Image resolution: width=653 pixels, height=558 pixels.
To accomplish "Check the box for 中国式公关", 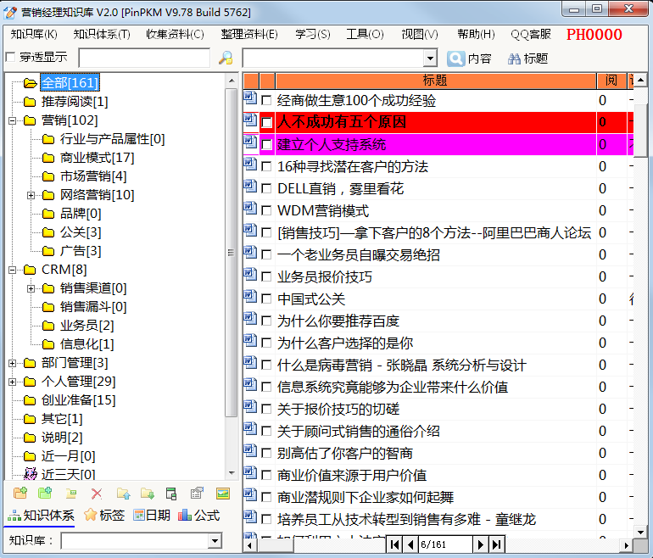I will [x=266, y=299].
